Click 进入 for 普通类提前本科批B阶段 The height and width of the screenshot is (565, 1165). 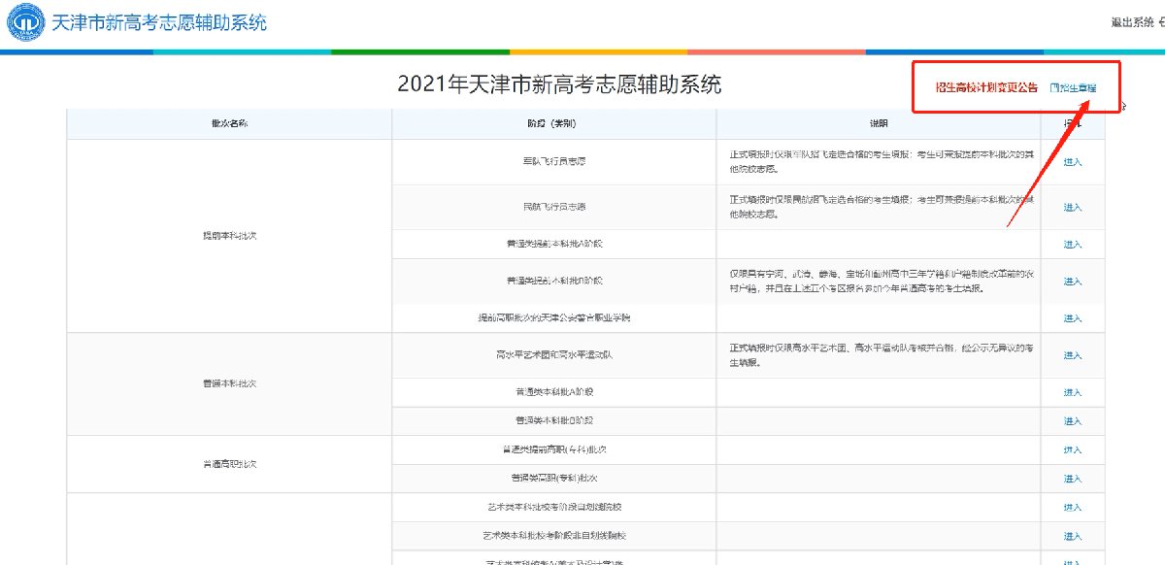point(1072,282)
